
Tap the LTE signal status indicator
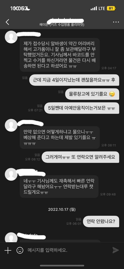pyautogui.click(x=98, y=8)
